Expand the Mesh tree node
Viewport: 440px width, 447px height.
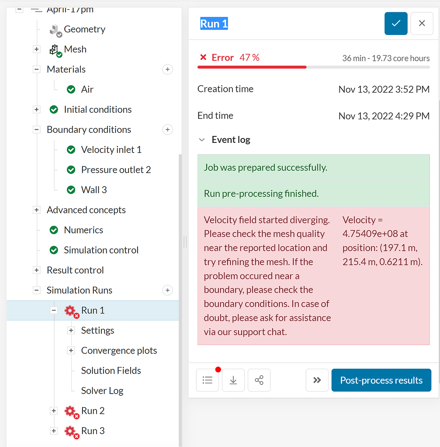tap(37, 49)
